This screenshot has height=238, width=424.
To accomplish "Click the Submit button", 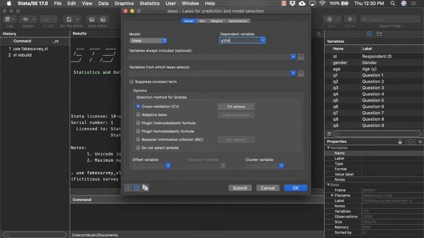I will (240, 188).
